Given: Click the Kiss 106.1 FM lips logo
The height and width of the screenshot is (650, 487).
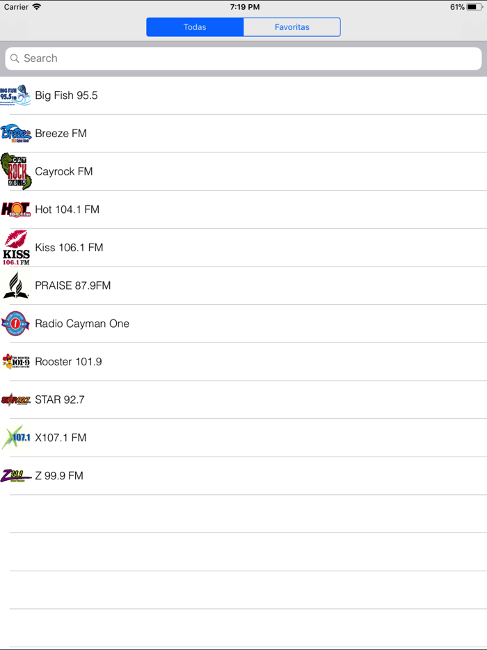Looking at the screenshot, I should [15, 247].
